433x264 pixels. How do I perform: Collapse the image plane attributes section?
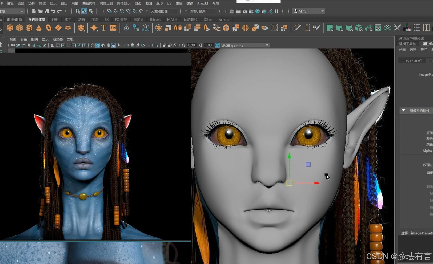click(x=403, y=111)
